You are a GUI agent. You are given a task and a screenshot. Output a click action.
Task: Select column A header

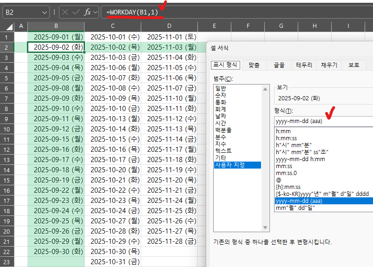21,26
